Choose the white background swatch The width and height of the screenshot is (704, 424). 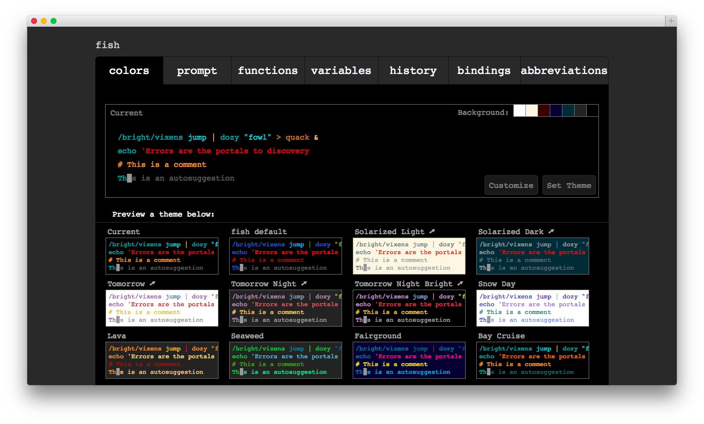[x=520, y=111]
